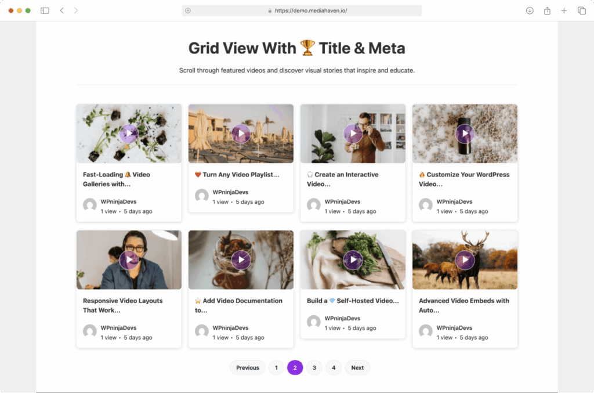This screenshot has height=393, width=594.
Task: Click WPninjaDevs avatar under "Create an Interactive Video"
Action: (314, 205)
